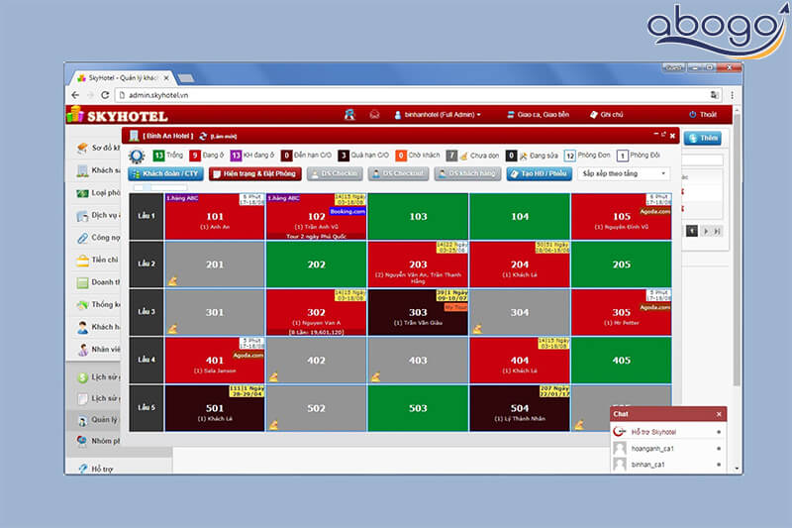Select green room tile 202
The height and width of the screenshot is (528, 792).
point(317,264)
